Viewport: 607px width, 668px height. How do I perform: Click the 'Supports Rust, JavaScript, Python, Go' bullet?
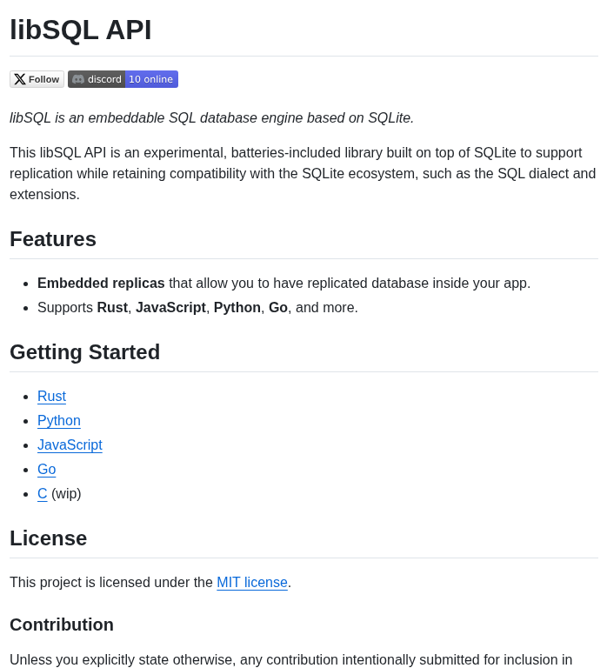[197, 308]
